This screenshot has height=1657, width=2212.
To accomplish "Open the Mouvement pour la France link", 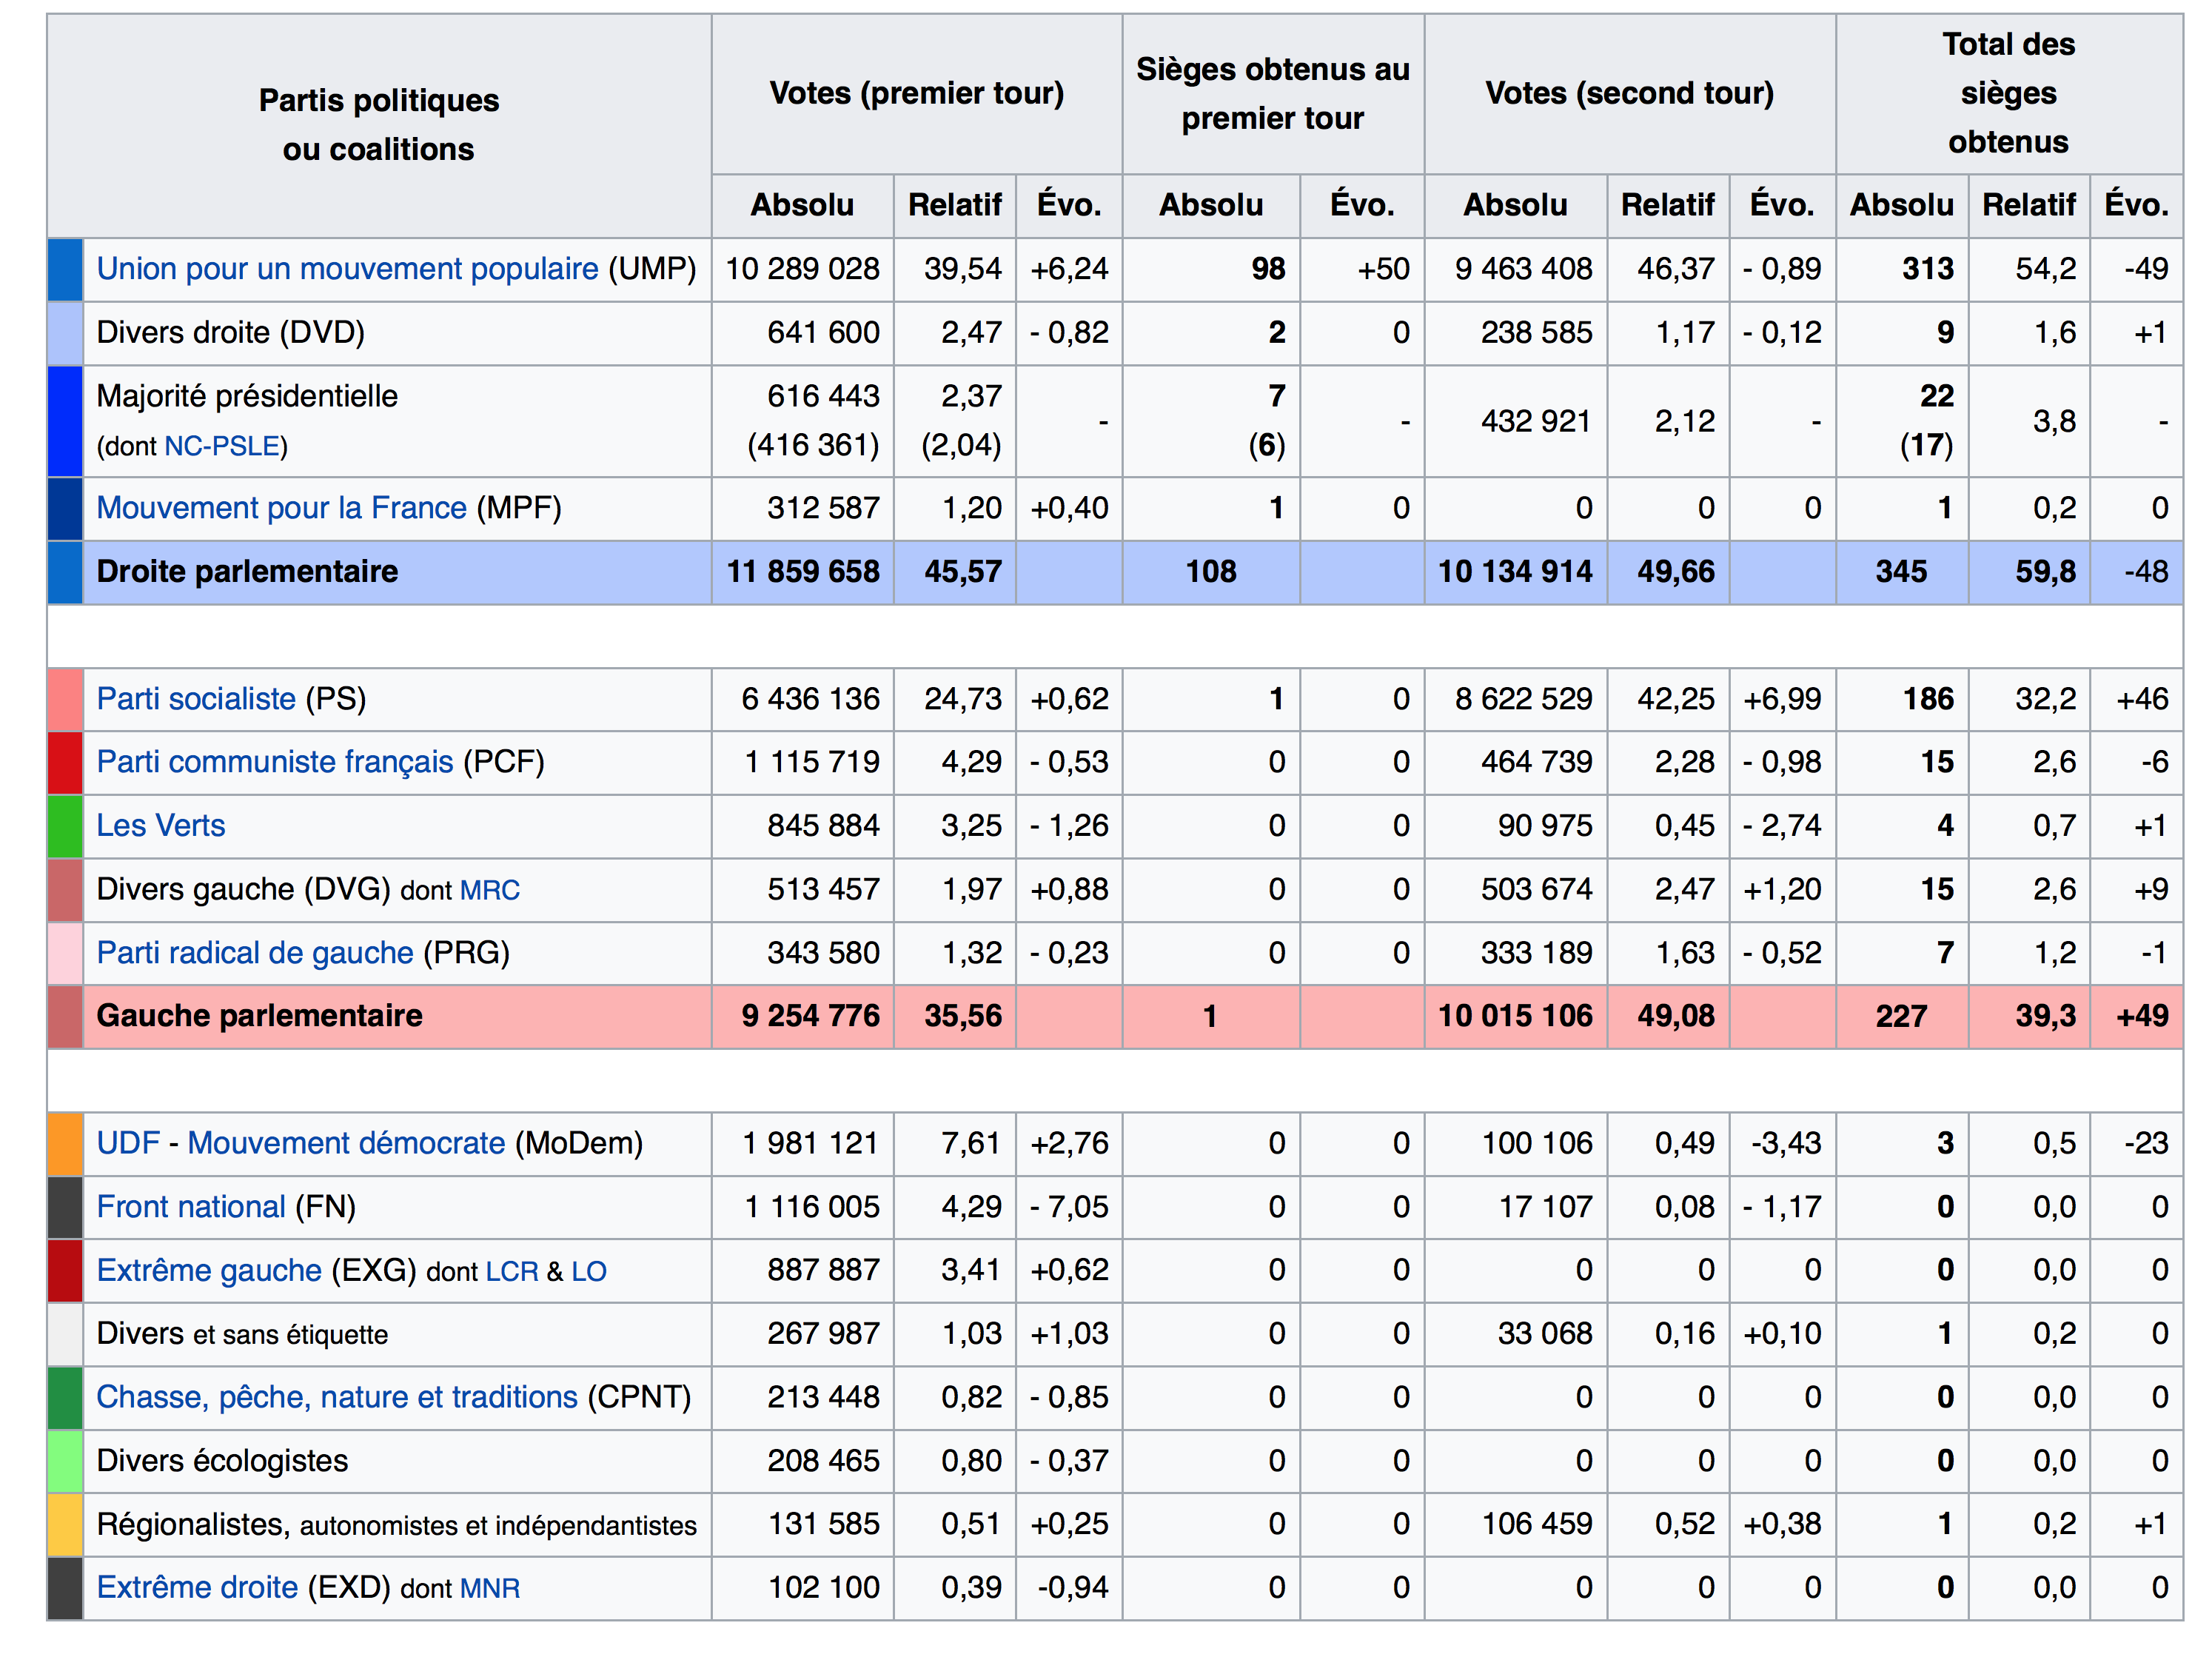I will (x=281, y=508).
